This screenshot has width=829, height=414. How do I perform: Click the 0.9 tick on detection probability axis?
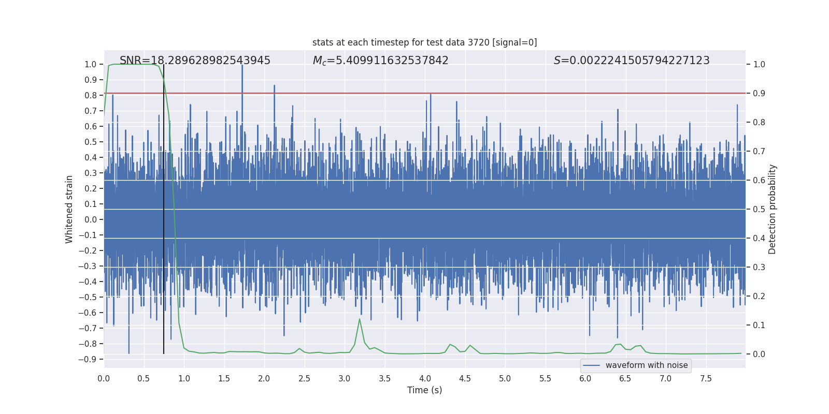pos(759,94)
